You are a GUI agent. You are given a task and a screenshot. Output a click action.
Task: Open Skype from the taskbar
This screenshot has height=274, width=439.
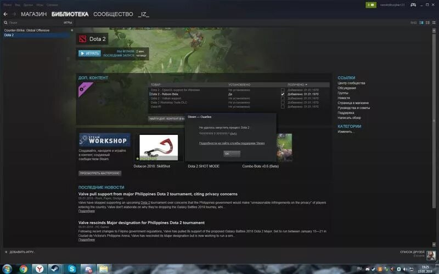[72, 269]
